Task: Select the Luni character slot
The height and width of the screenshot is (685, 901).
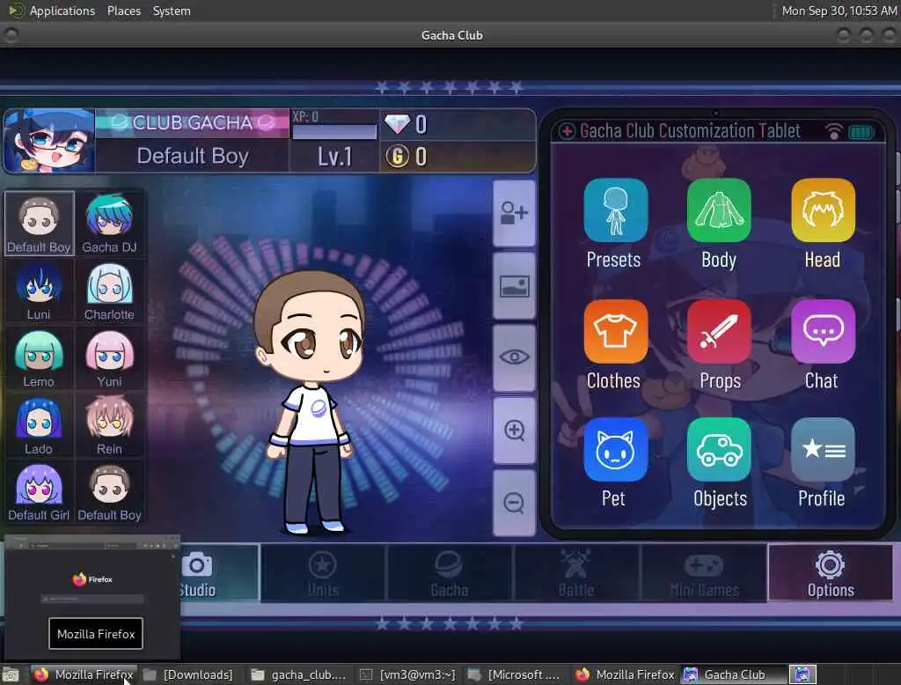Action: 39,291
